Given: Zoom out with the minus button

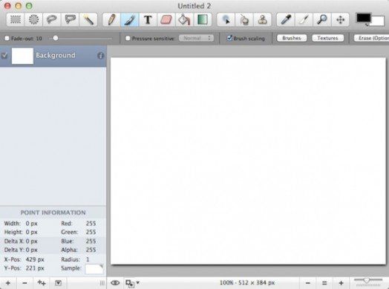Looking at the screenshot, I should click(x=308, y=283).
